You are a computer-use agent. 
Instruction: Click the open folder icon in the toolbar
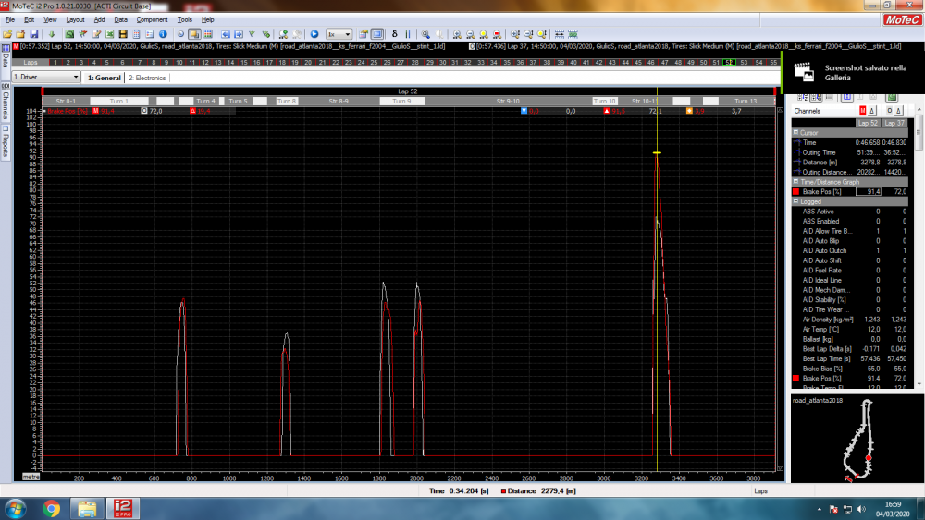7,34
